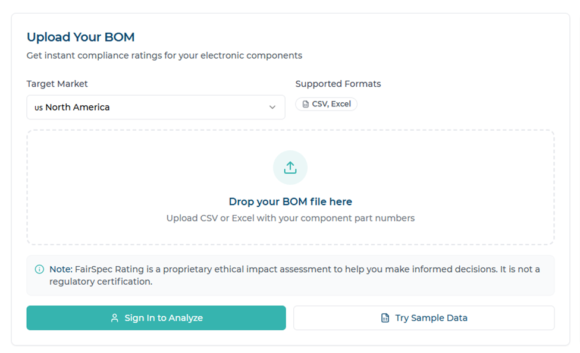The height and width of the screenshot is (353, 580).
Task: Click the Drop your BOM file here text
Action: pyautogui.click(x=290, y=201)
